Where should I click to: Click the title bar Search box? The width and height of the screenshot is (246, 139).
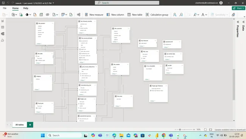[127, 3]
